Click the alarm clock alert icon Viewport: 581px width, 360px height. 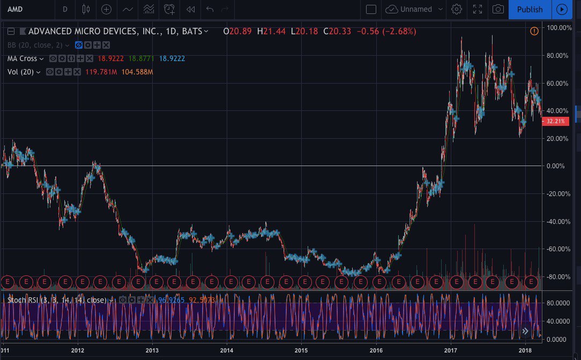tap(169, 9)
